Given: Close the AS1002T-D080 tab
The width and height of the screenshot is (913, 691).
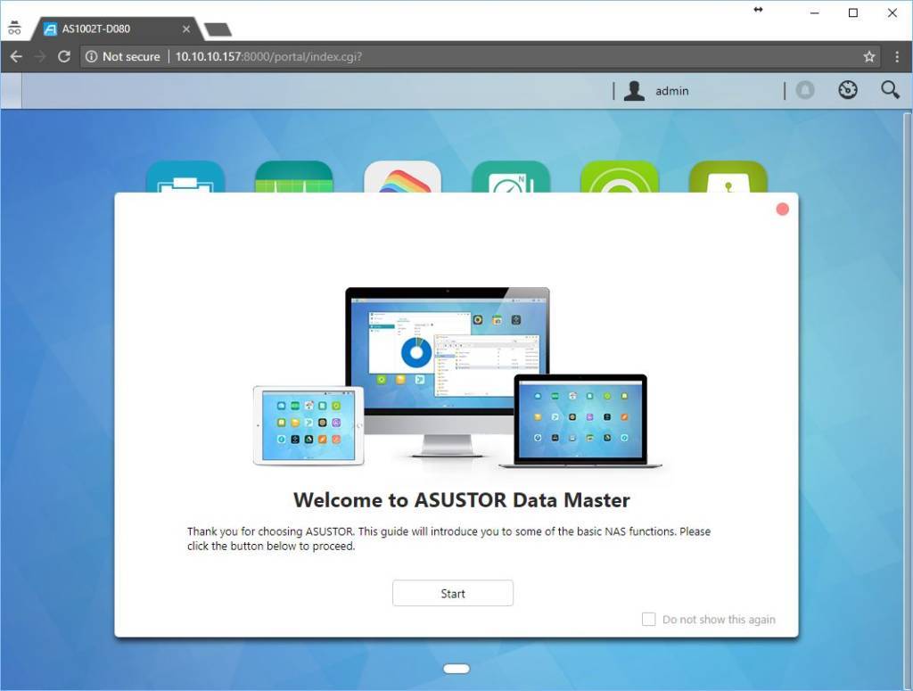Looking at the screenshot, I should [x=185, y=29].
